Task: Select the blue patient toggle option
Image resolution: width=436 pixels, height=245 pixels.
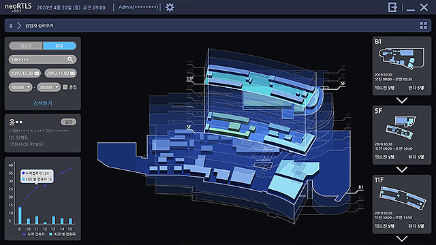Action: [x=59, y=46]
